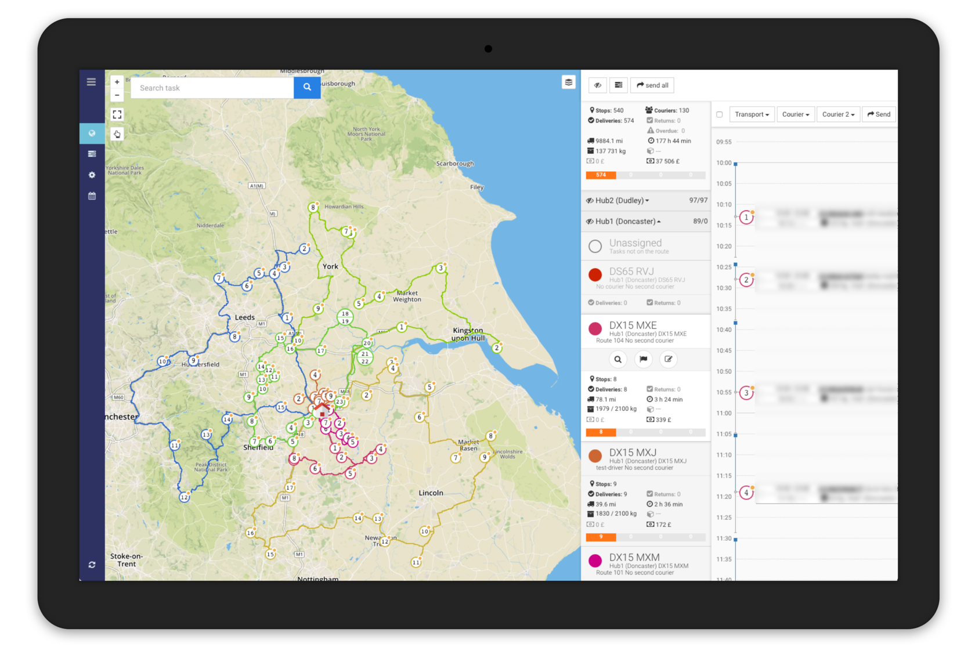Toggle fullscreen map view

click(x=117, y=114)
